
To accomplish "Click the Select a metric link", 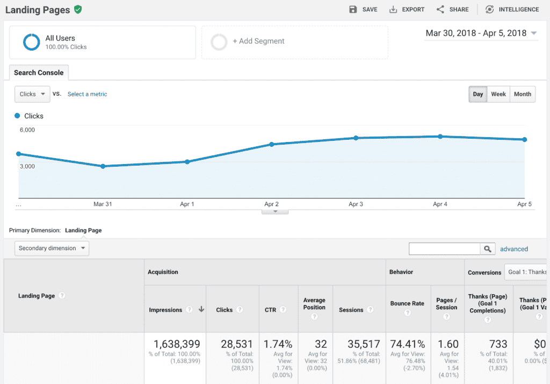I will [87, 94].
